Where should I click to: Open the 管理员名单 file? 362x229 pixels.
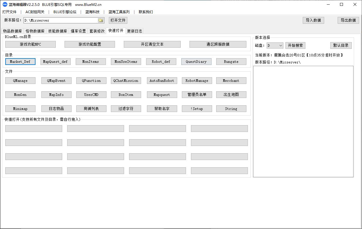coord(197,94)
